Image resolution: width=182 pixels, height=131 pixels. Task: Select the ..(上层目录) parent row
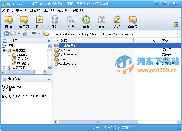pos(117,45)
